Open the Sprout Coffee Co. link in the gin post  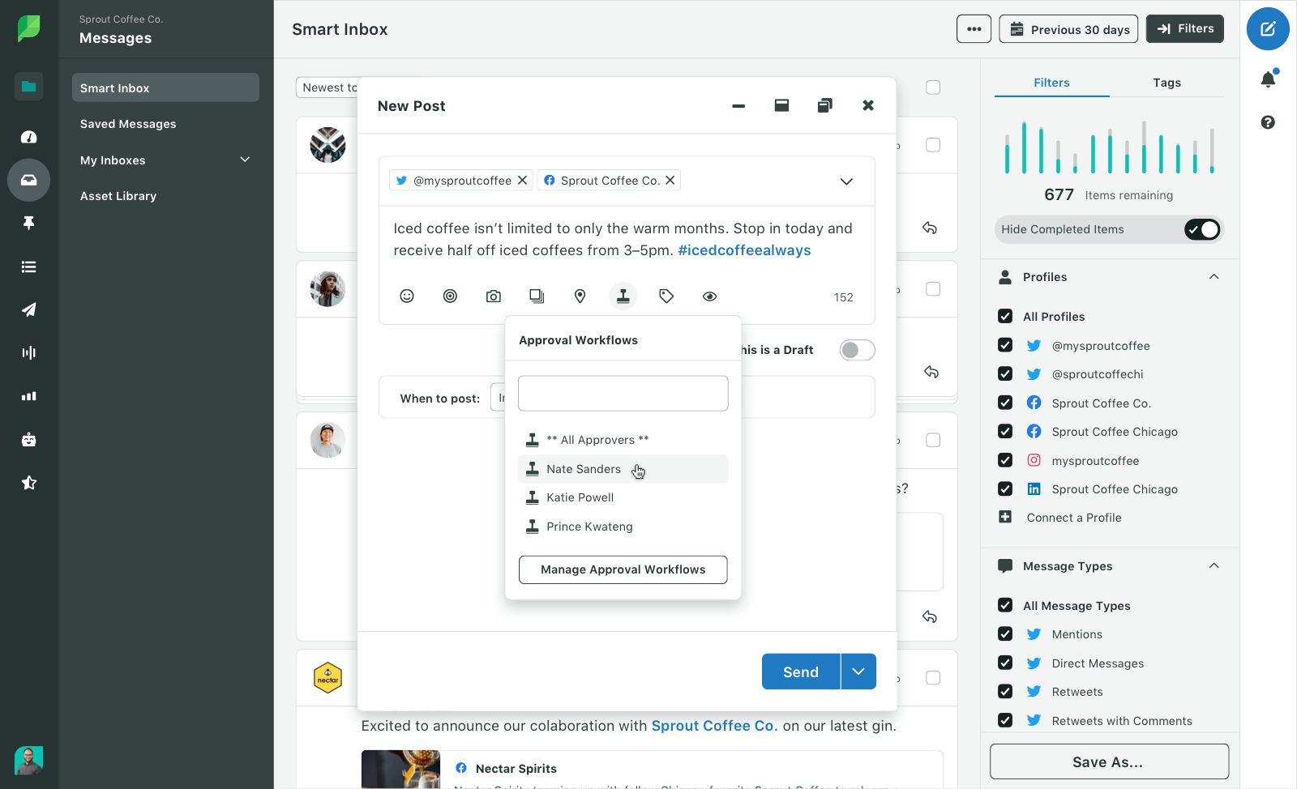tap(713, 725)
